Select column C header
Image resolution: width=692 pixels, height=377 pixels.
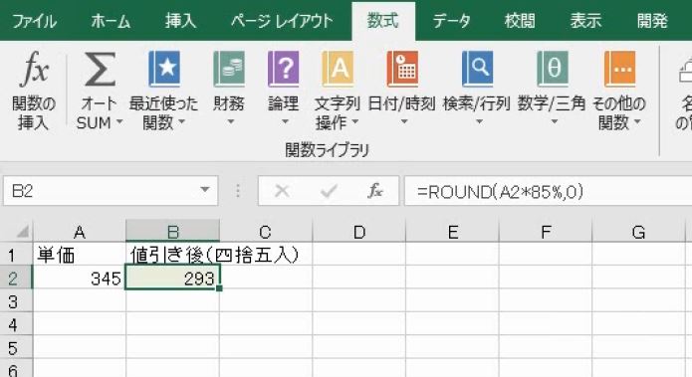(x=266, y=232)
